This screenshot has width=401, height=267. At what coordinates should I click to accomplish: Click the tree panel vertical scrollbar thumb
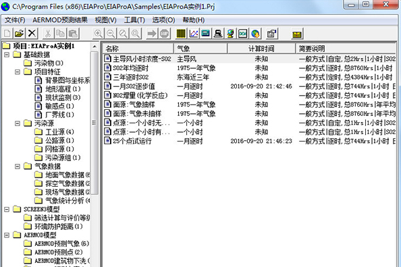click(95, 123)
